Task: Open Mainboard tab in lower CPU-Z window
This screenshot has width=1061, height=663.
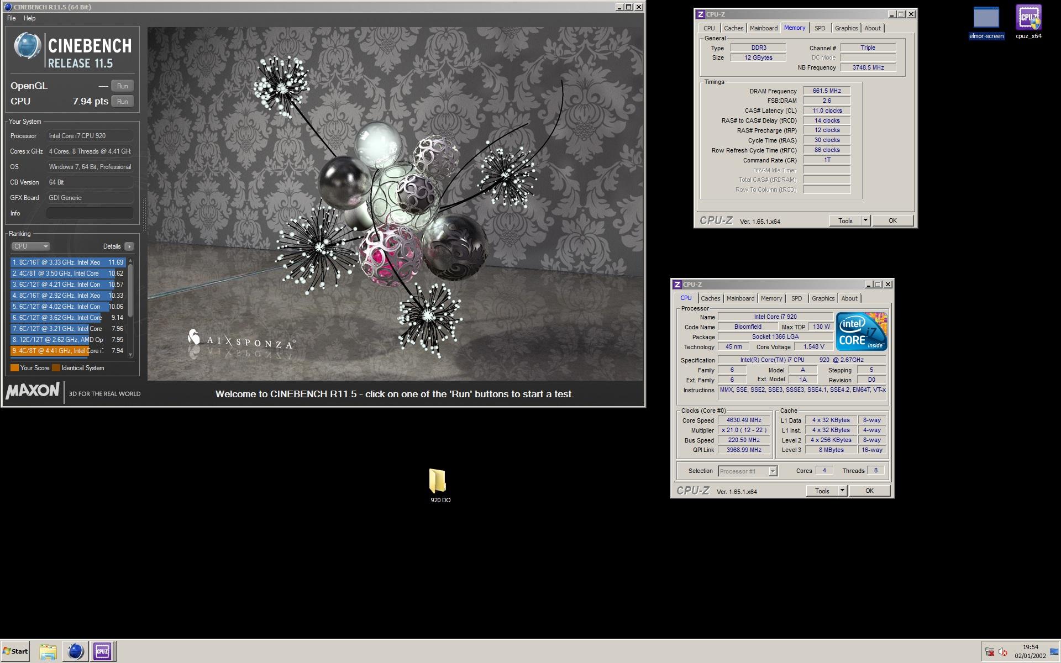Action: pos(740,298)
